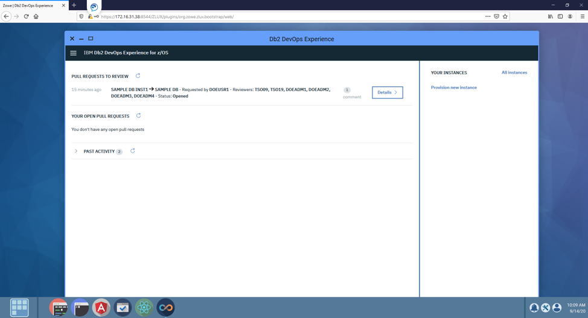Open the user profile icon in taskbar
This screenshot has width=588, height=318.
557,308
